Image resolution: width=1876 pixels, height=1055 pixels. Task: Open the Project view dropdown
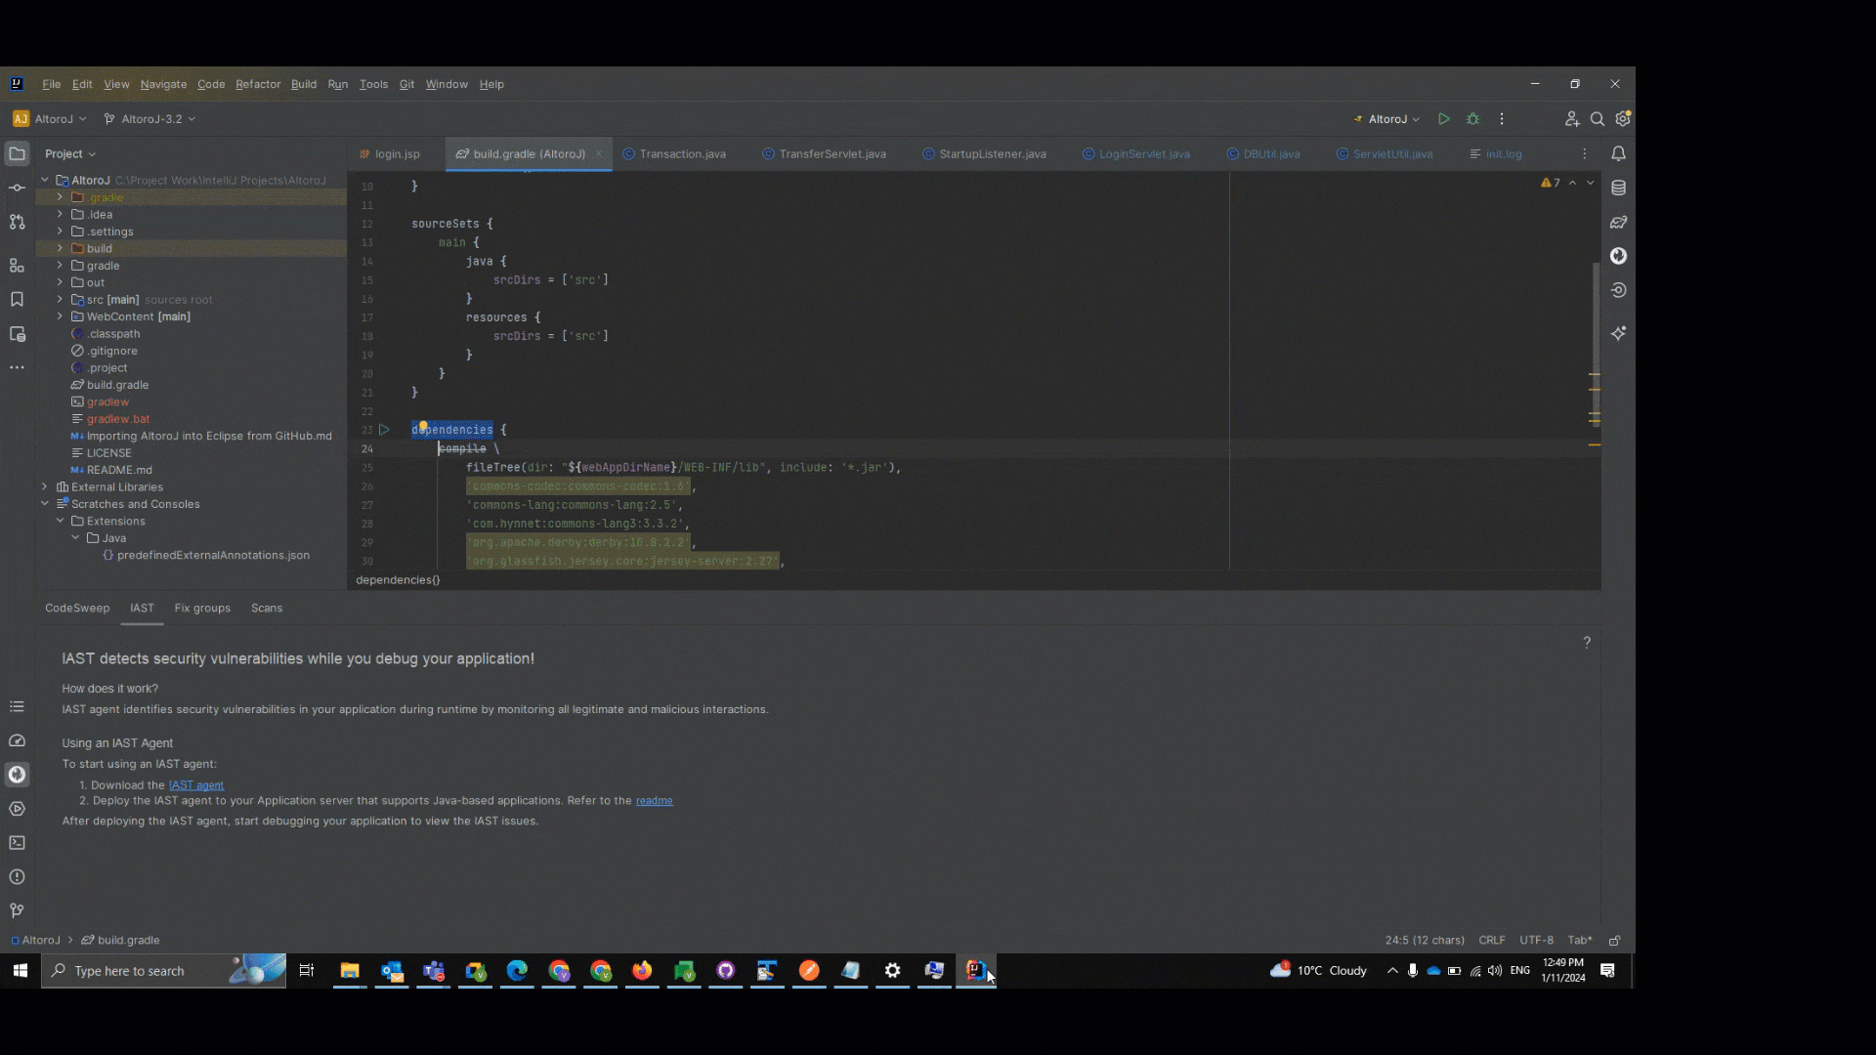(x=70, y=154)
